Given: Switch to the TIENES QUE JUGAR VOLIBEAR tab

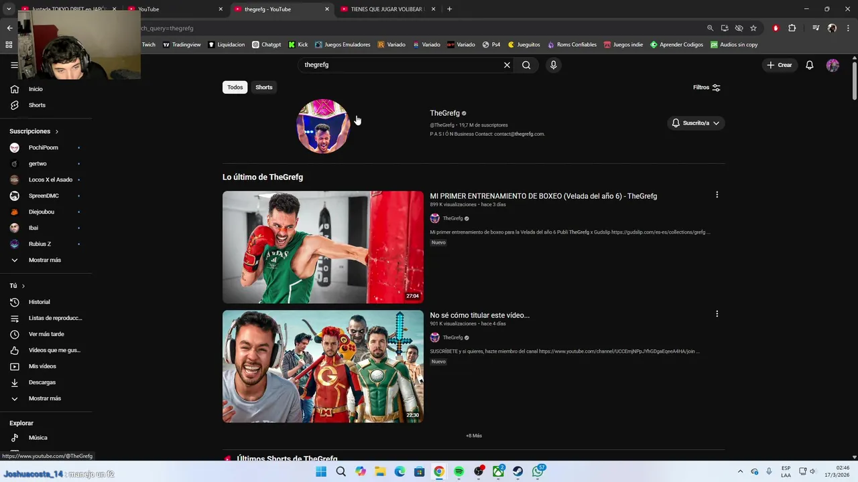Looking at the screenshot, I should [387, 9].
